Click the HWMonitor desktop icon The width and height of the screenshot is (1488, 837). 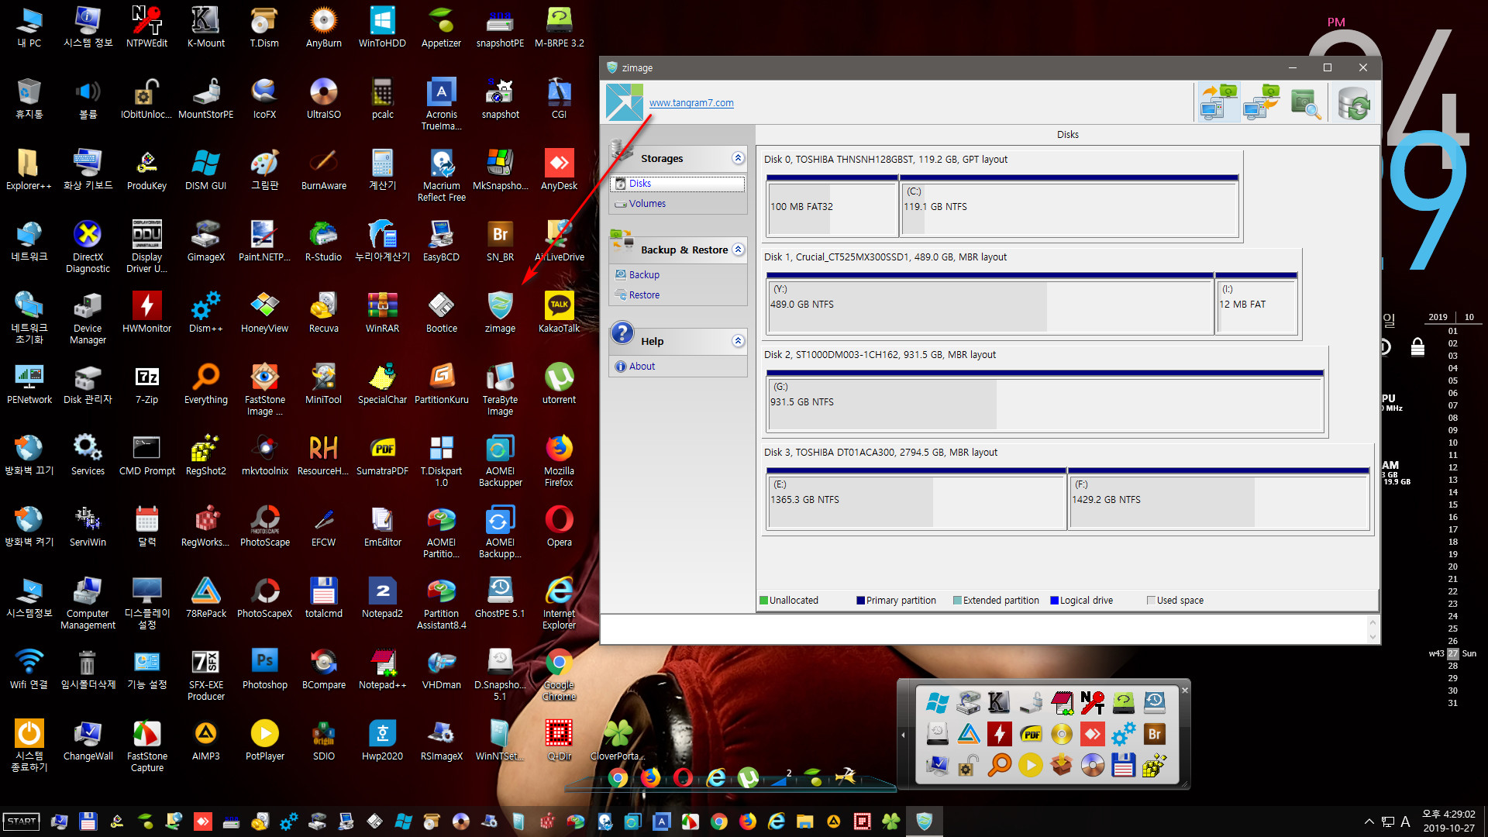146,312
